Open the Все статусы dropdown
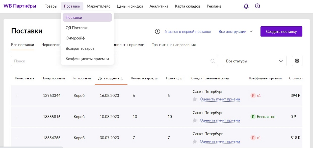 tap(255, 61)
